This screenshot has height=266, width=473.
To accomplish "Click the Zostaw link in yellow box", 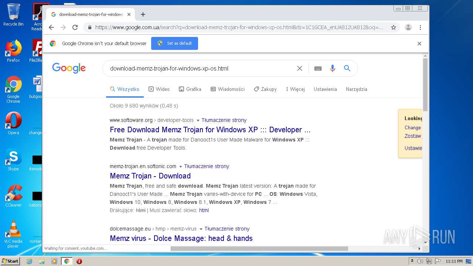I will (x=413, y=136).
